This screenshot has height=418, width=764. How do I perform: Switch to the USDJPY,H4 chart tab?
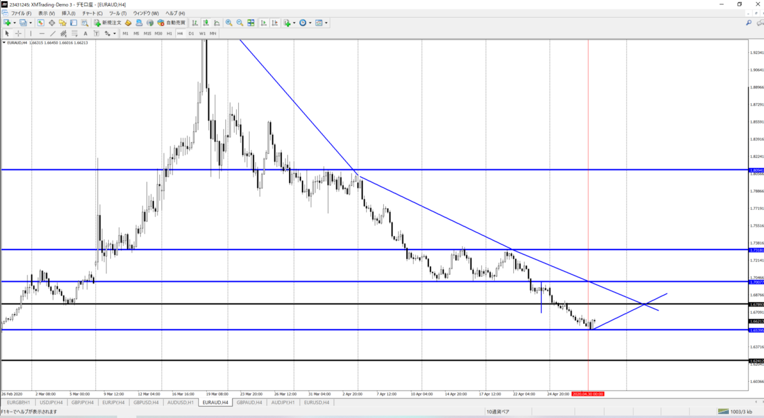[50, 402]
